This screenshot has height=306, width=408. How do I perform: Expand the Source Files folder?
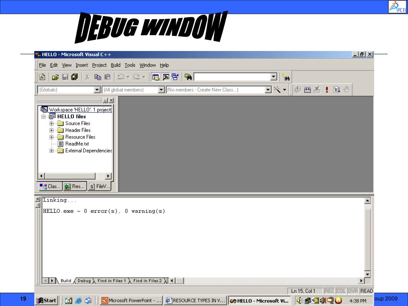click(51, 124)
